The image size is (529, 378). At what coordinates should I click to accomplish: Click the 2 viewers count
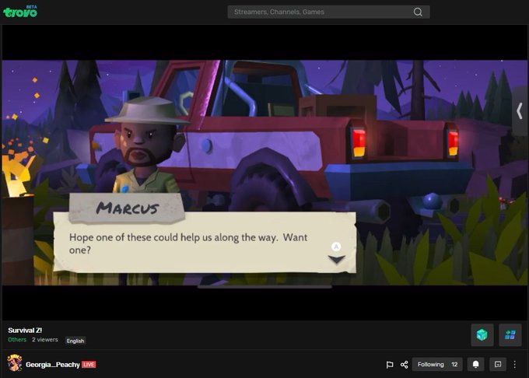[45, 340]
